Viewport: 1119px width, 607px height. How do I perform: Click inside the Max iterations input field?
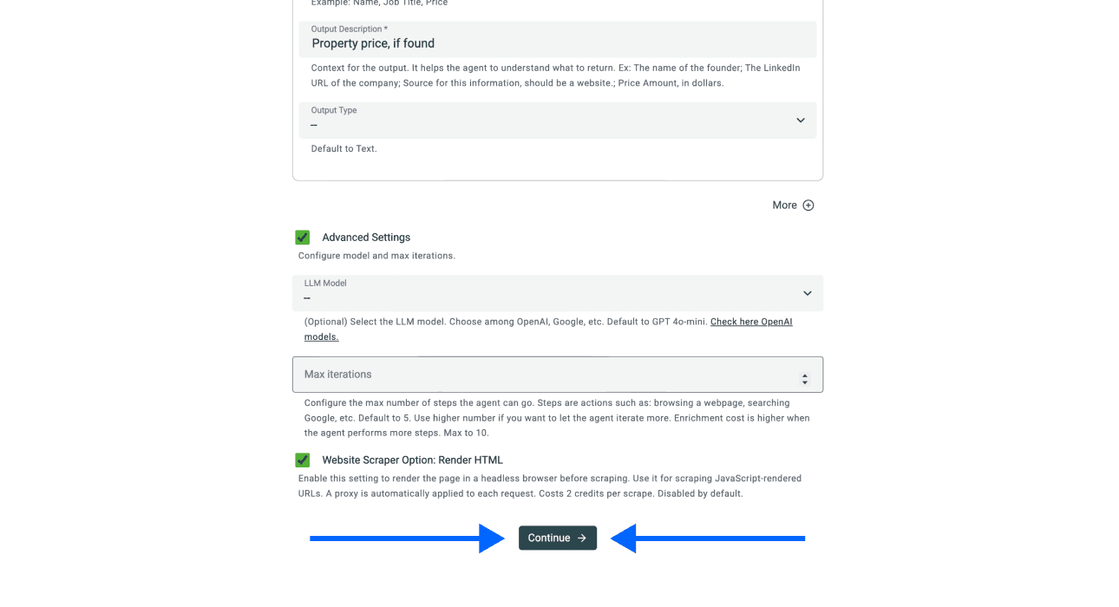pyautogui.click(x=520, y=374)
